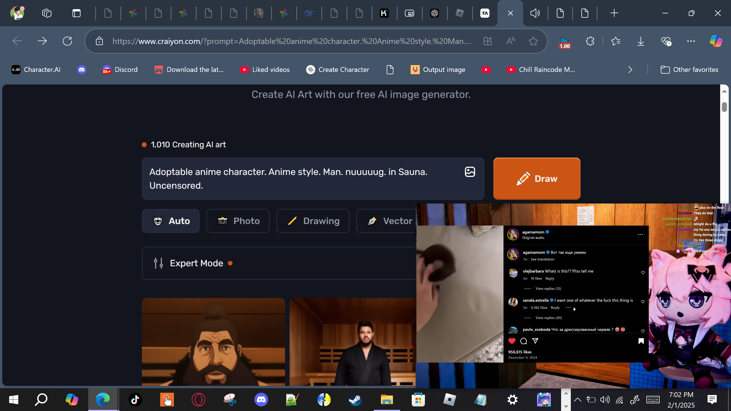This screenshot has width=731, height=411.
Task: Open the bearded anime man thumbnail
Action: [213, 342]
